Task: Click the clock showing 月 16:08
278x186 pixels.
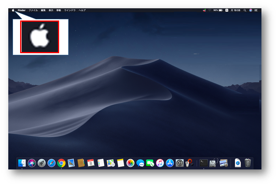Action: click(x=235, y=10)
